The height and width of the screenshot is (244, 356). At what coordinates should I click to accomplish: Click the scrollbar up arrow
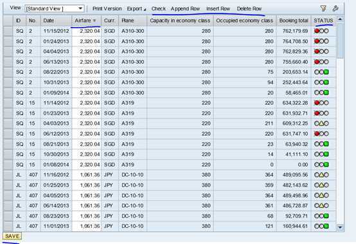[x=340, y=19]
